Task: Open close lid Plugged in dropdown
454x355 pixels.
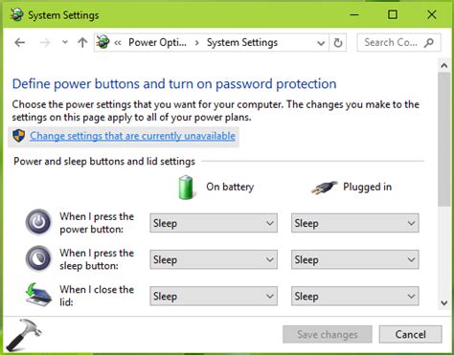Action: click(355, 296)
